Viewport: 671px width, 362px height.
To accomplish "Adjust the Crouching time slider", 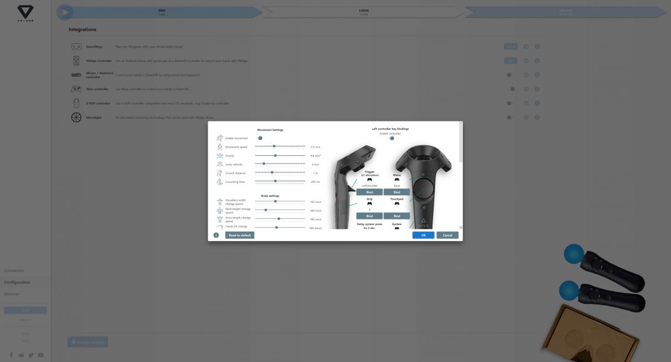I will coord(280,181).
